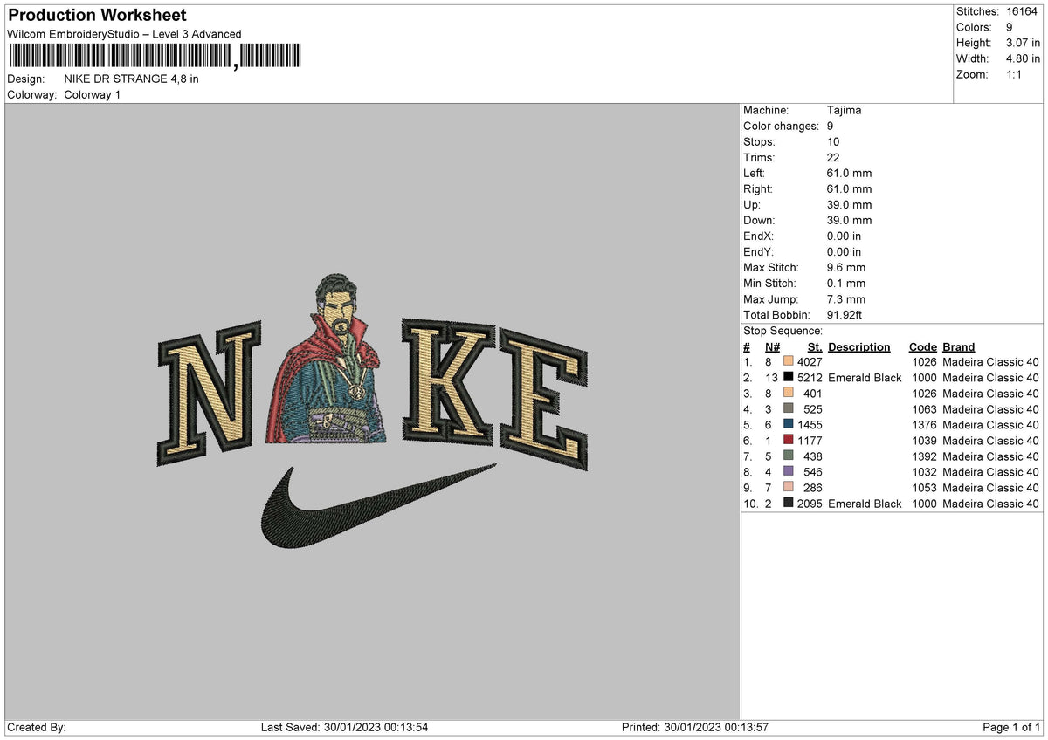
Task: Click the Brand column header
Action: tap(959, 346)
